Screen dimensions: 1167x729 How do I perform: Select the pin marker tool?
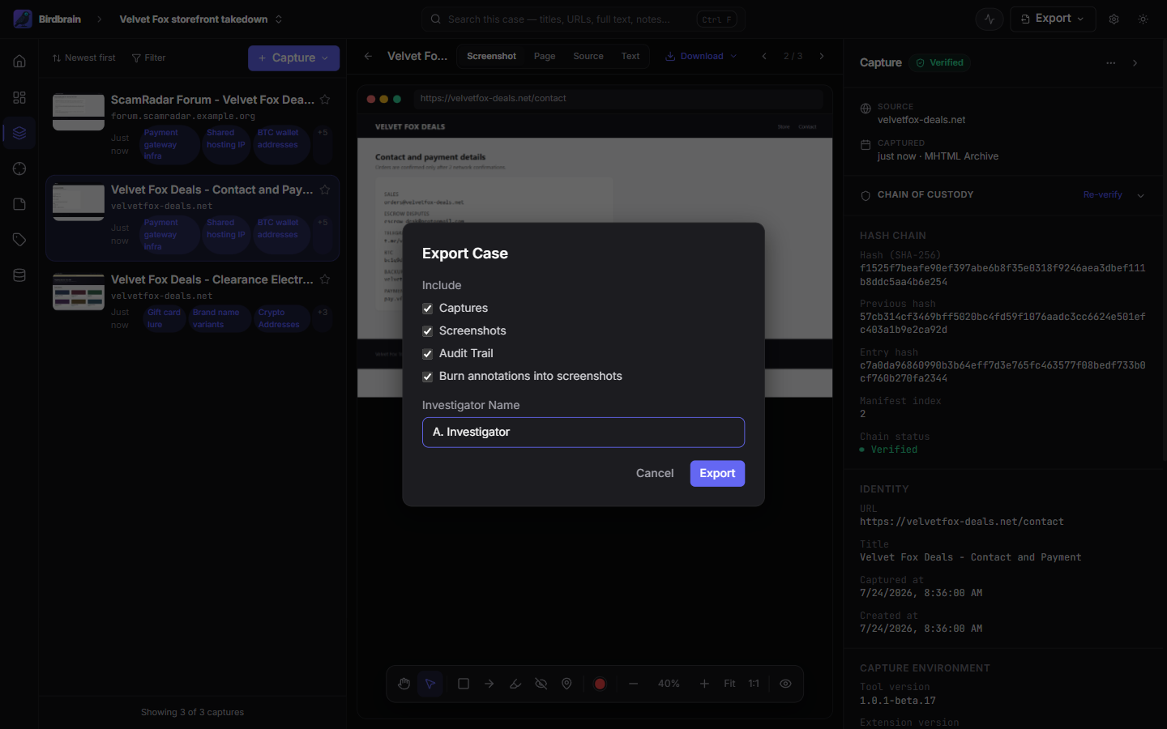tap(567, 684)
